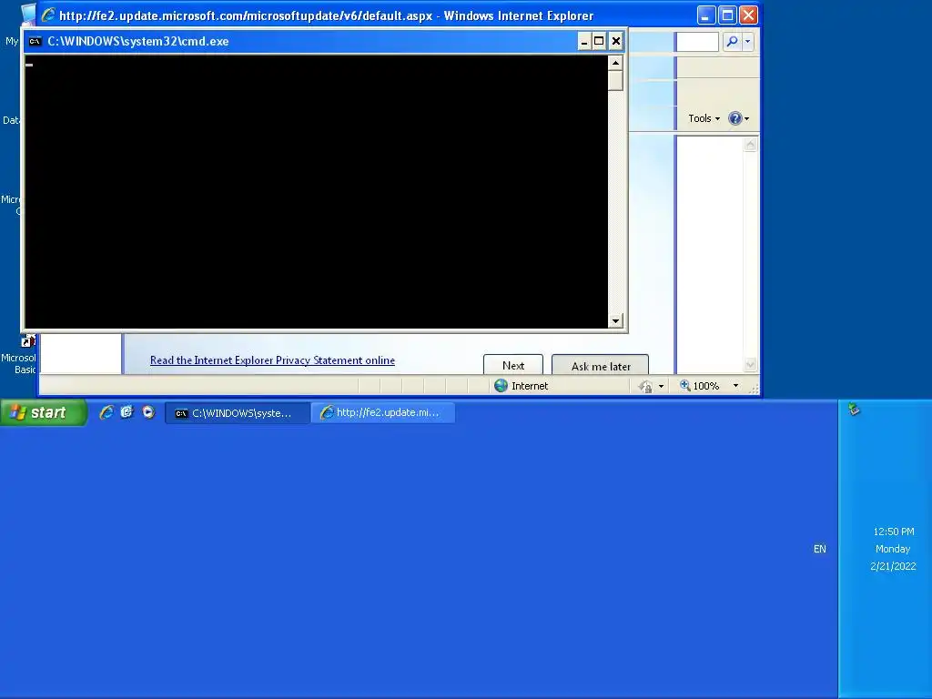Image resolution: width=932 pixels, height=699 pixels.
Task: Click the system tray notification icon
Action: 854,409
